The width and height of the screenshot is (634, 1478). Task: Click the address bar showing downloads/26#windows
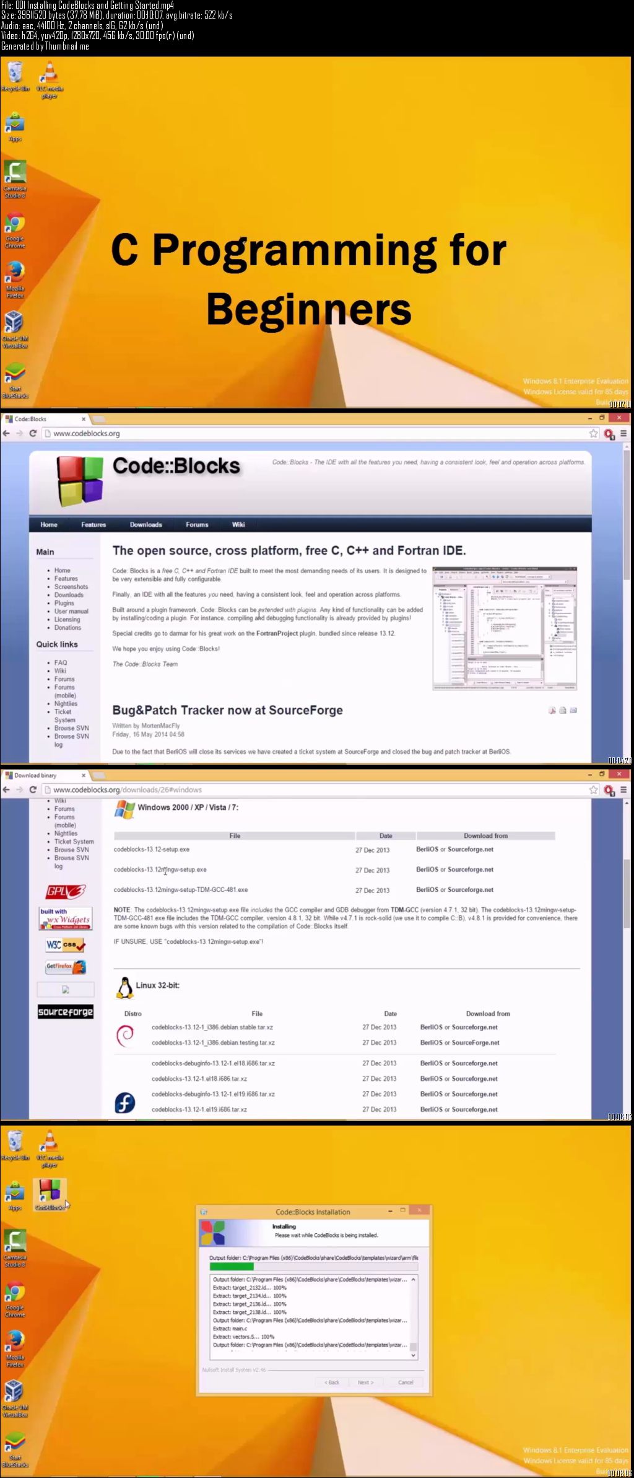[316, 790]
